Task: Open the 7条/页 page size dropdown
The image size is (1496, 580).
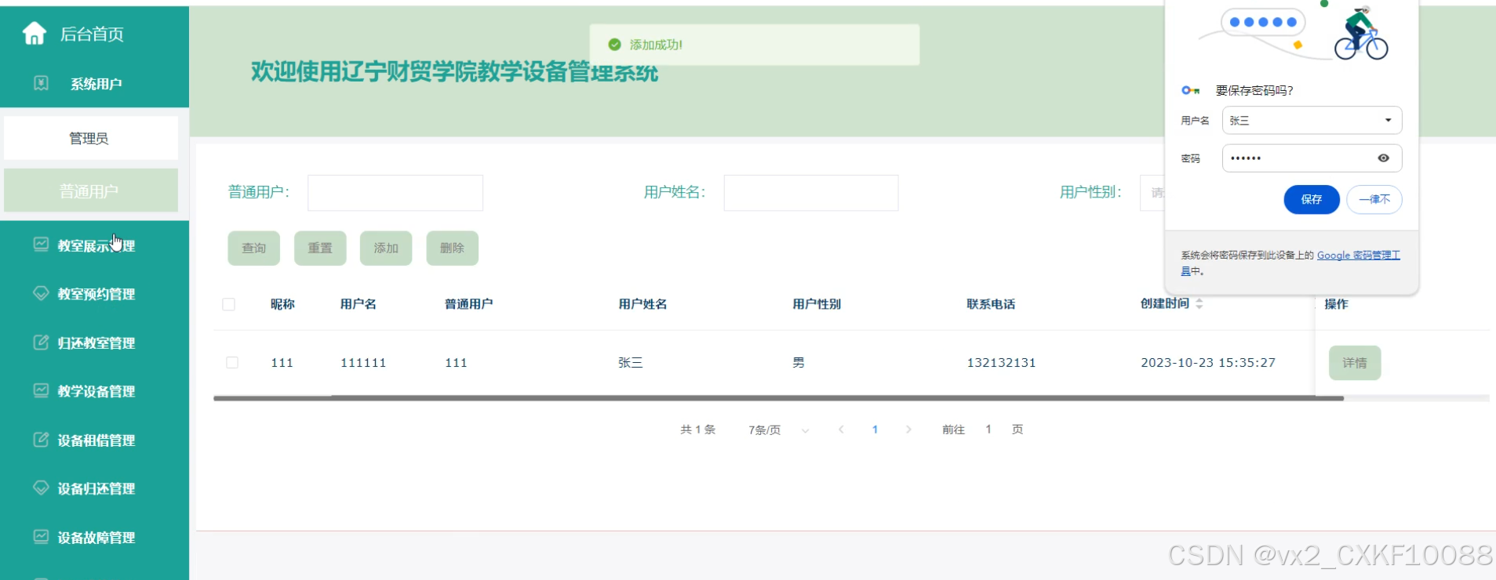Action: coord(778,430)
